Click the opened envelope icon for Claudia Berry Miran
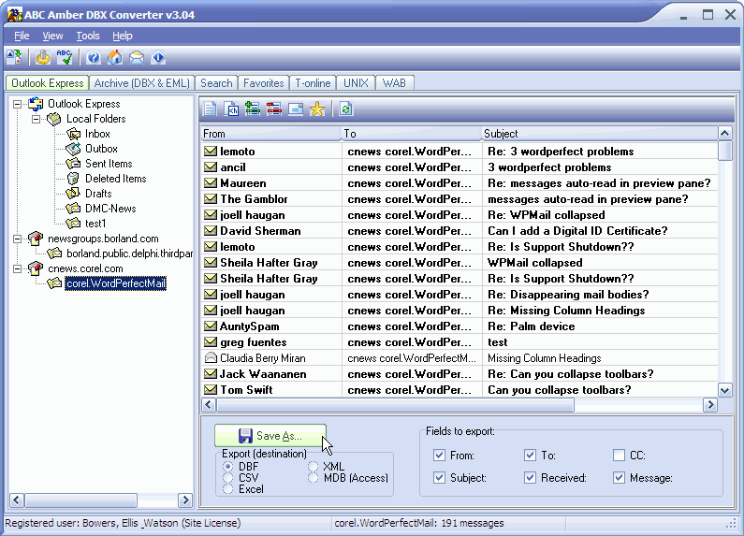This screenshot has width=744, height=536. (x=211, y=357)
